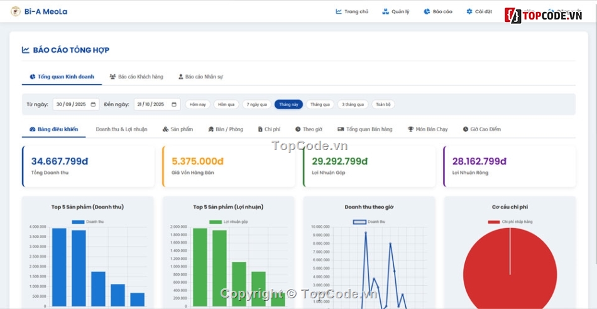The image size is (597, 309).
Task: Switch to the Báo cáo Nhân sự tab
Action: (200, 77)
